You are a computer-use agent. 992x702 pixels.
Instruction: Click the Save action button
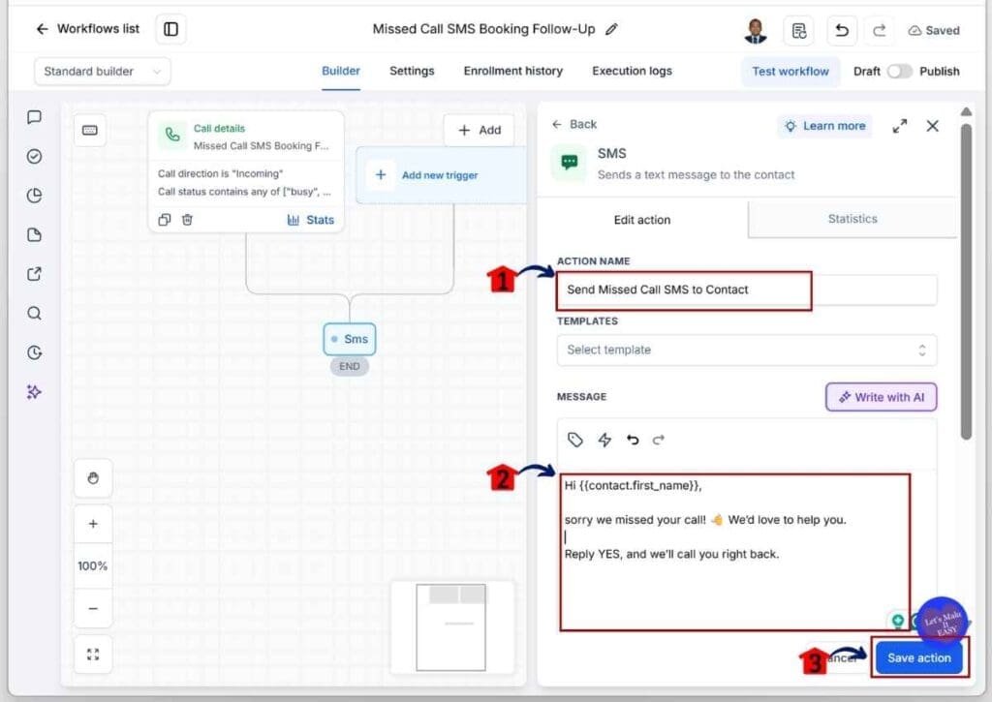coord(918,657)
